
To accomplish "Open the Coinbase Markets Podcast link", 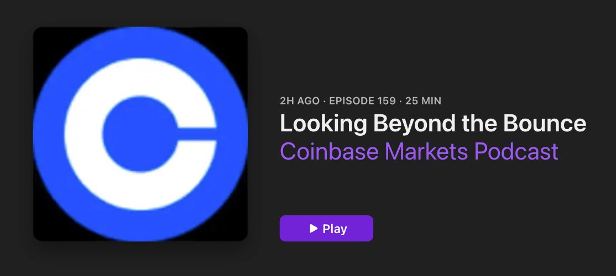I will (419, 151).
